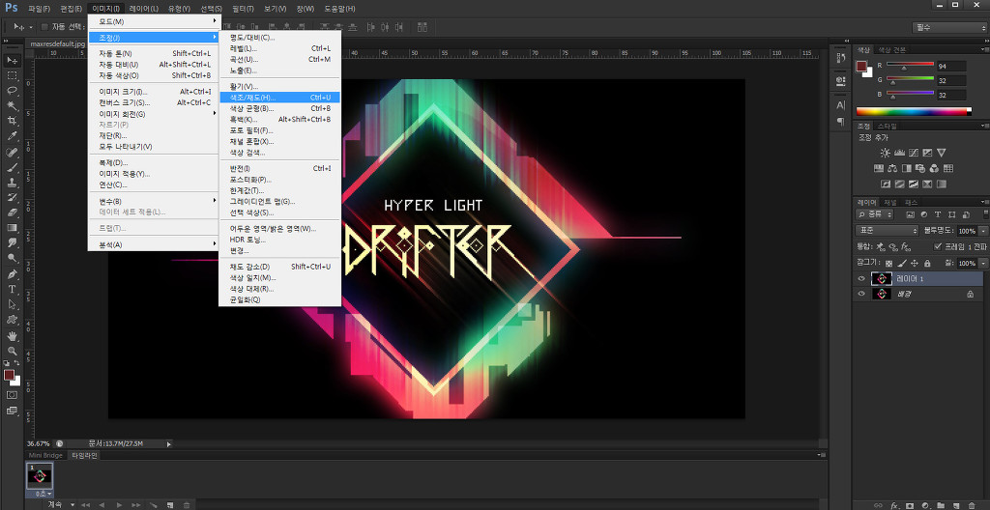Open the opacity 100% dropdown arrow
This screenshot has width=990, height=510.
[983, 232]
